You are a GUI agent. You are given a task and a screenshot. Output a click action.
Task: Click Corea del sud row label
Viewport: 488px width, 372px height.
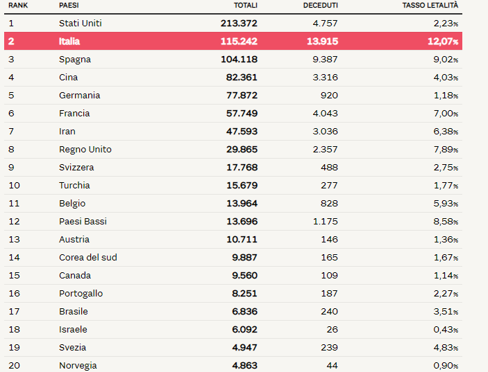click(x=88, y=258)
